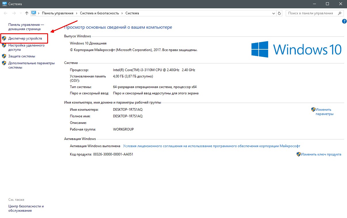Open Изменить ключ продукта link
This screenshot has height=218, width=347.
(x=321, y=154)
